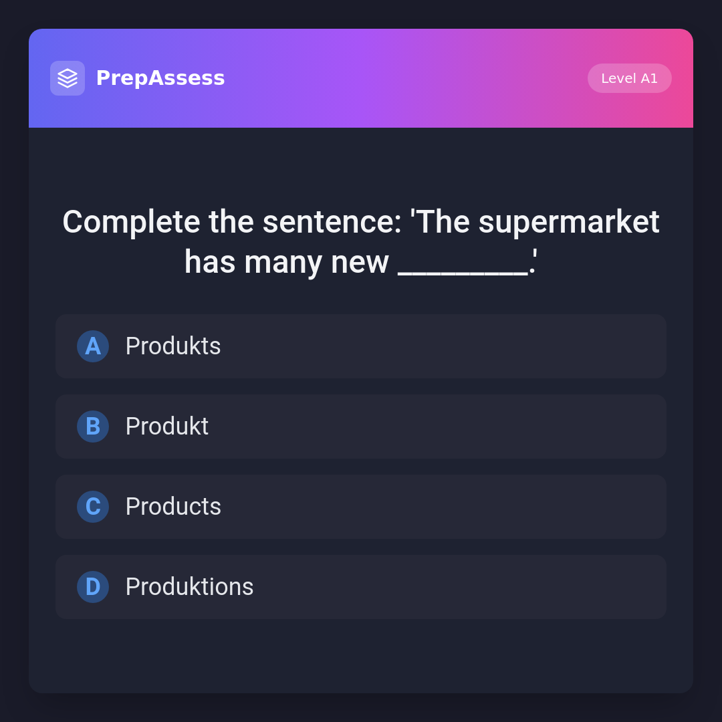722x722 pixels.
Task: Click the circled letter A badge
Action: coord(93,346)
